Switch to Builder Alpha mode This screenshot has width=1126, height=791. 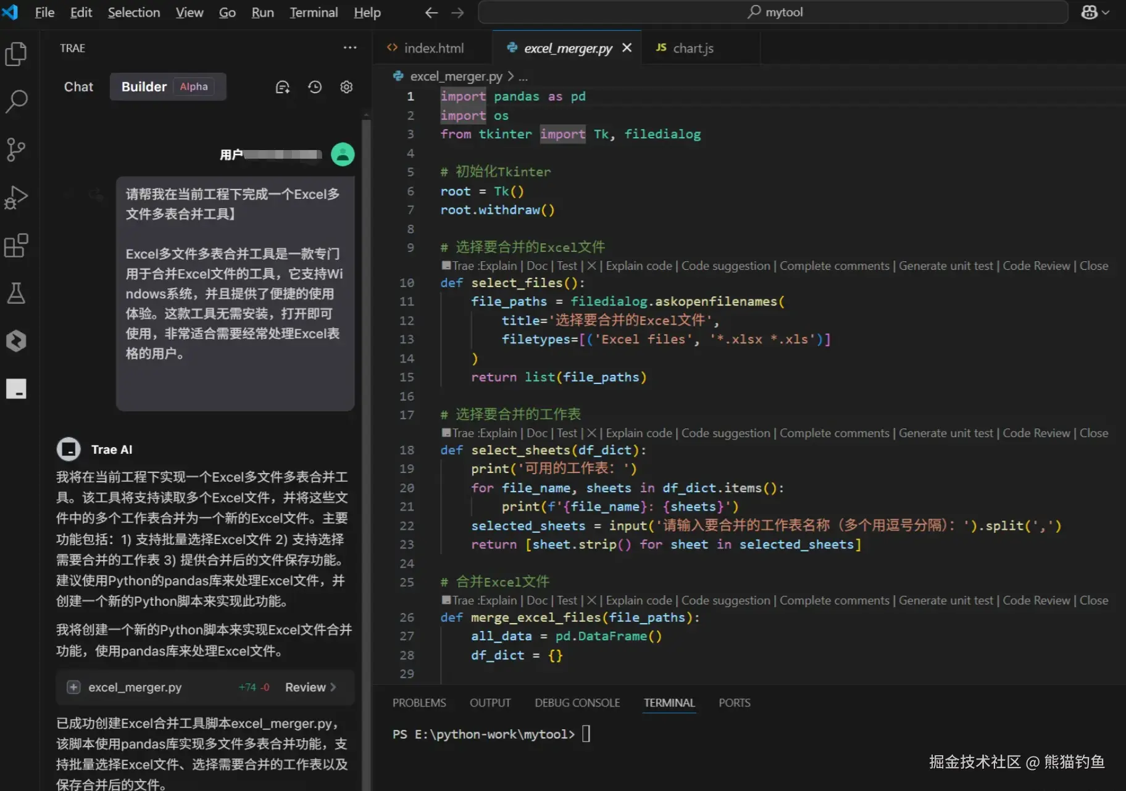coord(167,87)
